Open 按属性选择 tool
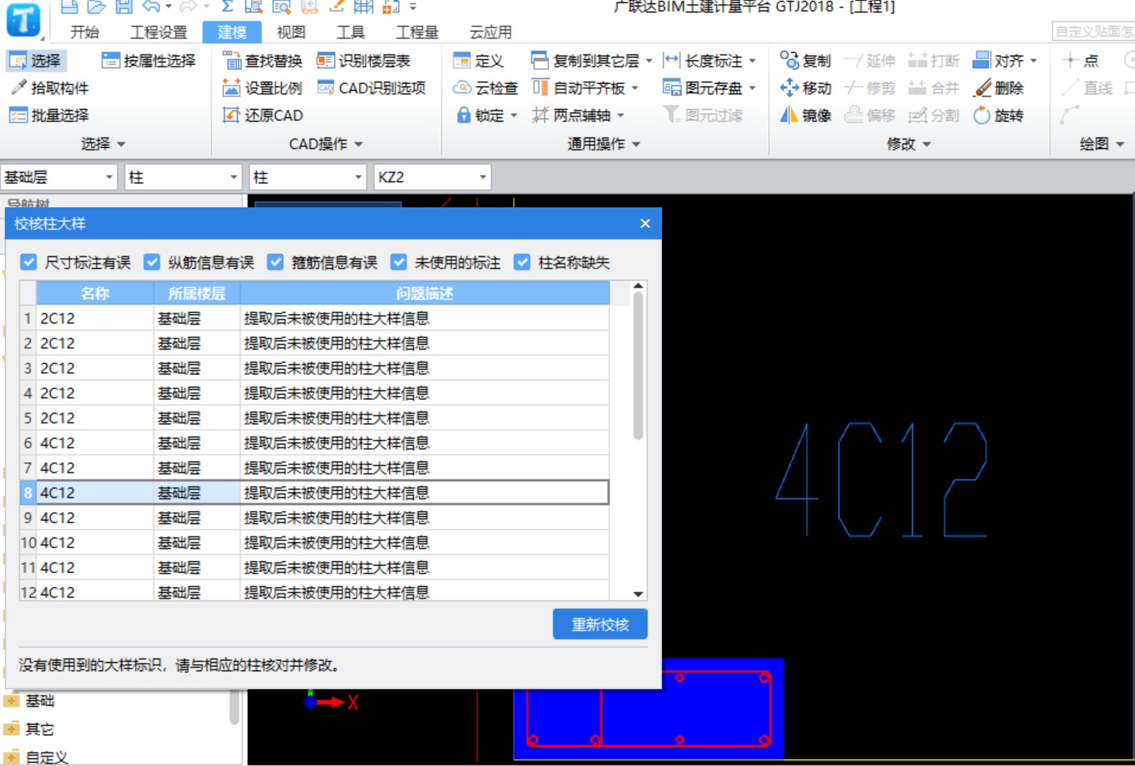The width and height of the screenshot is (1135, 766). (x=149, y=60)
